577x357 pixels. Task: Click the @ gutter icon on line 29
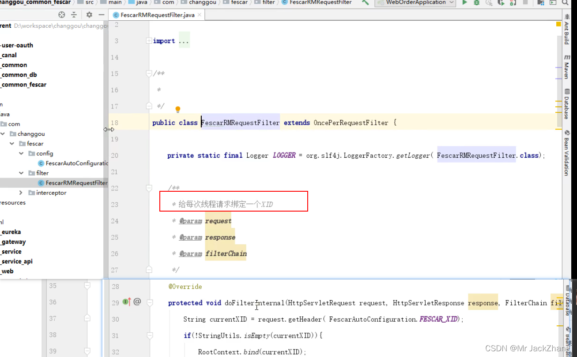click(137, 302)
